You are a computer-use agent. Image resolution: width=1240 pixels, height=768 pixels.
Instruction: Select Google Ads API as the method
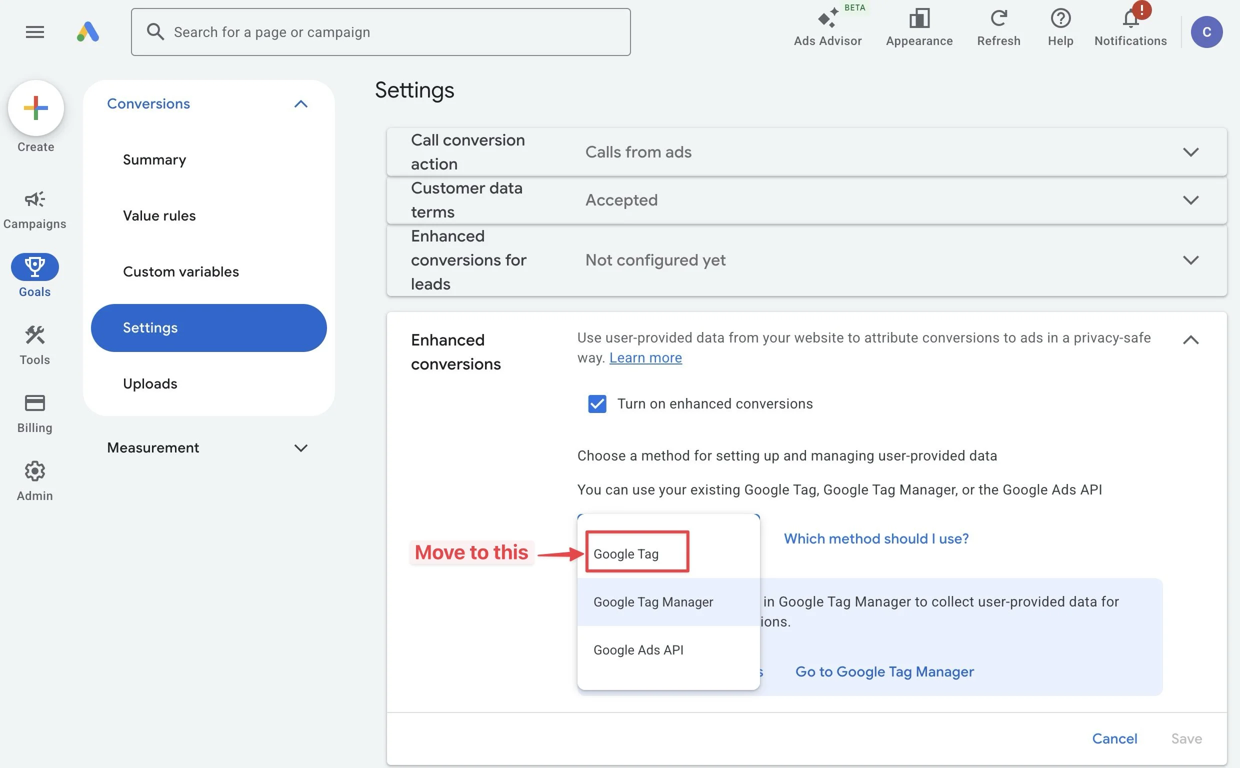(638, 649)
